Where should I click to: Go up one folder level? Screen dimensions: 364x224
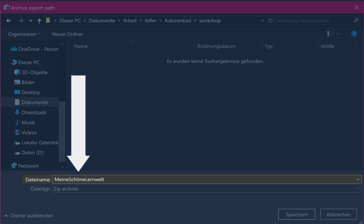(x=39, y=20)
